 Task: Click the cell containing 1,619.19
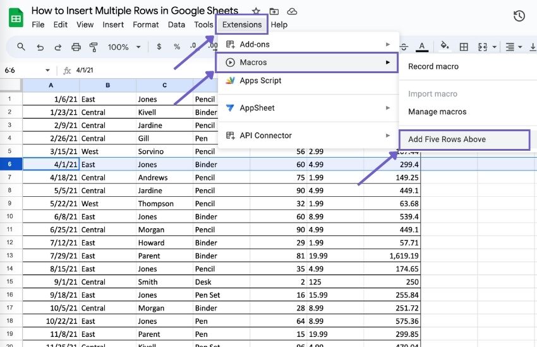point(392,256)
